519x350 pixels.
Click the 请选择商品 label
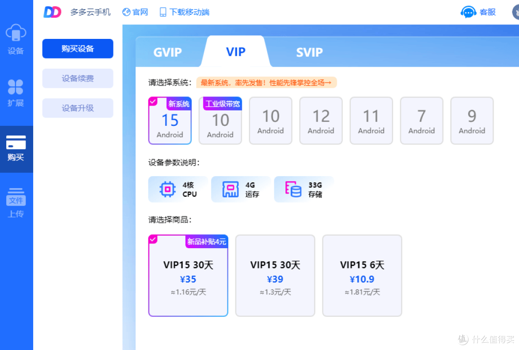click(x=170, y=220)
